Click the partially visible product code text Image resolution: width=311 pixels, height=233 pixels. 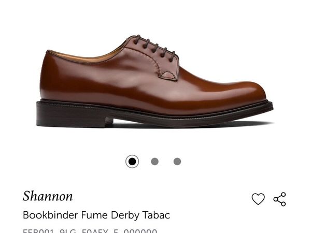(x=90, y=231)
